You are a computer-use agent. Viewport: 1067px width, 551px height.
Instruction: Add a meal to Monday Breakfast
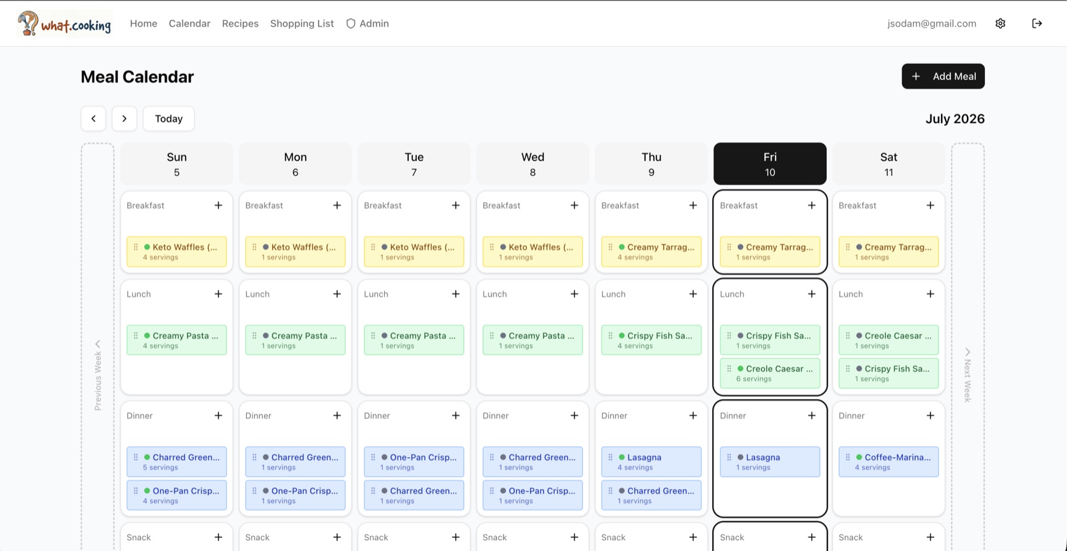pyautogui.click(x=337, y=205)
